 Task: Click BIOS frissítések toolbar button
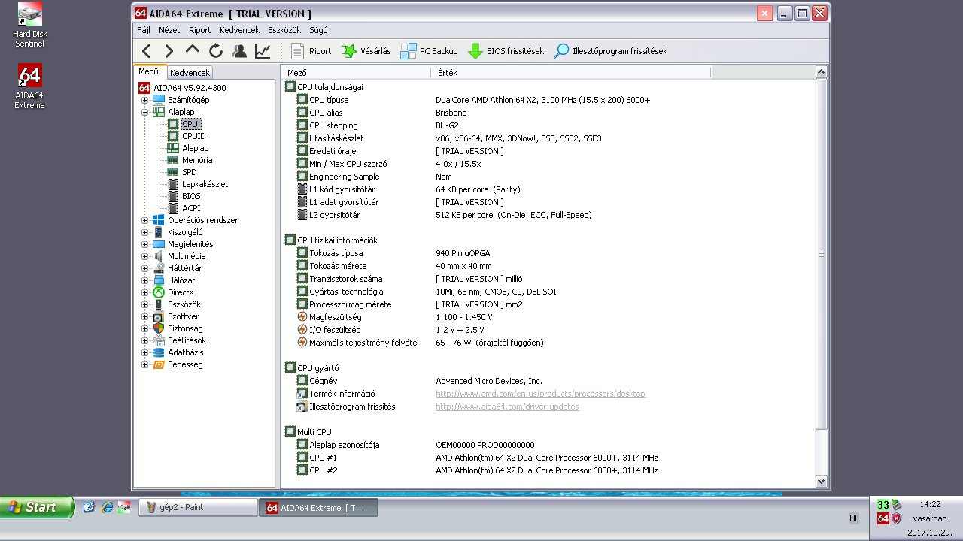pos(506,51)
